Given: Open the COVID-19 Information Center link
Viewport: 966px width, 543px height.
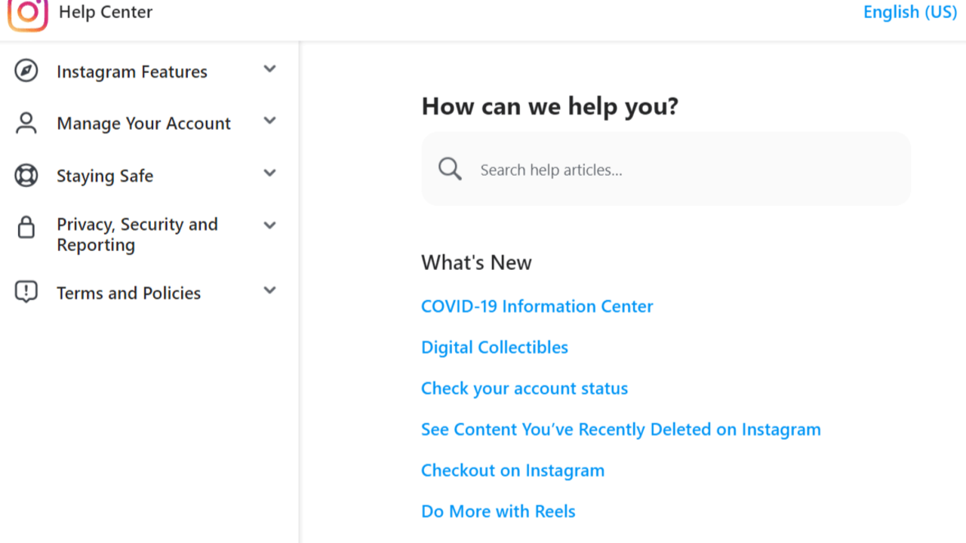Looking at the screenshot, I should coord(537,306).
